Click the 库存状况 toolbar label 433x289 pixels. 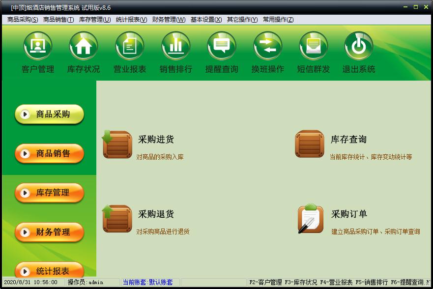[x=84, y=69]
